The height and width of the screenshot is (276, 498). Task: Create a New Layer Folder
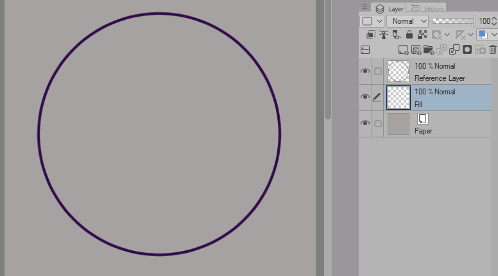point(429,50)
